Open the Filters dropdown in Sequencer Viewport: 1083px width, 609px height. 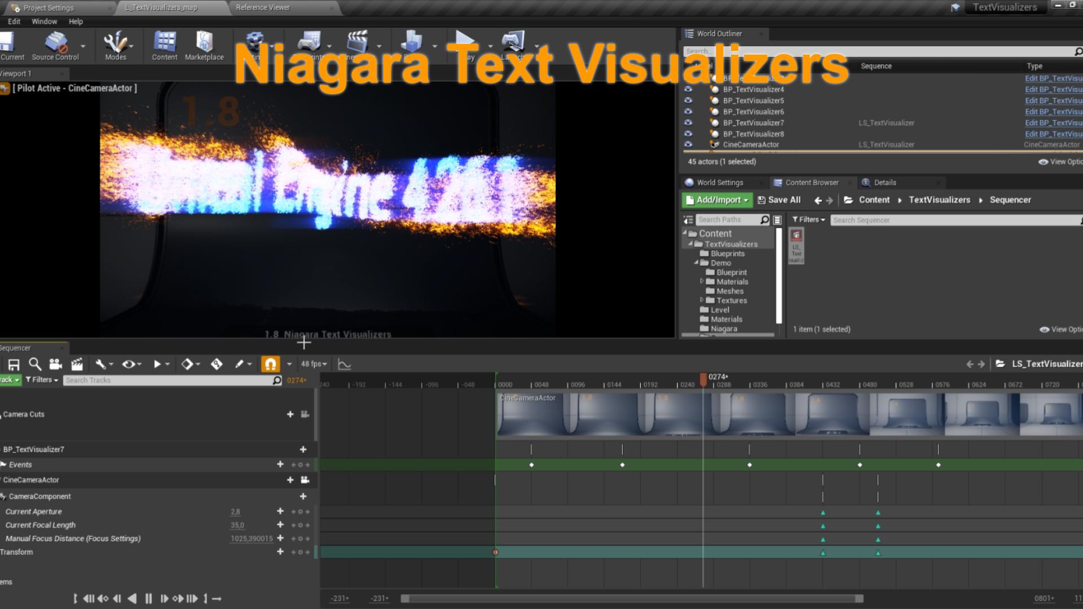click(41, 380)
